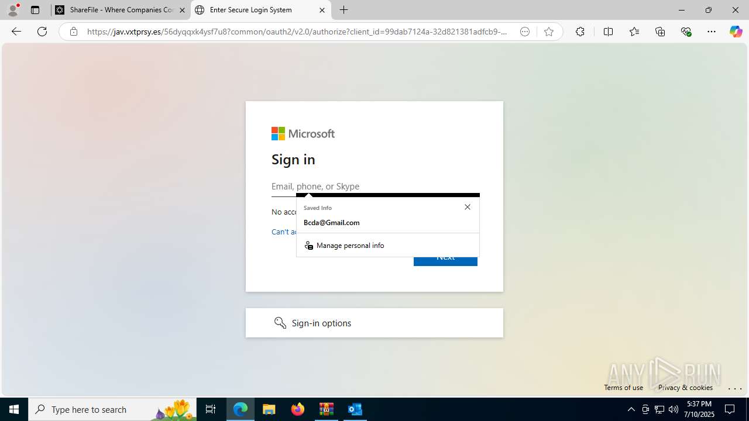Open the Windows Start menu

pyautogui.click(x=14, y=409)
